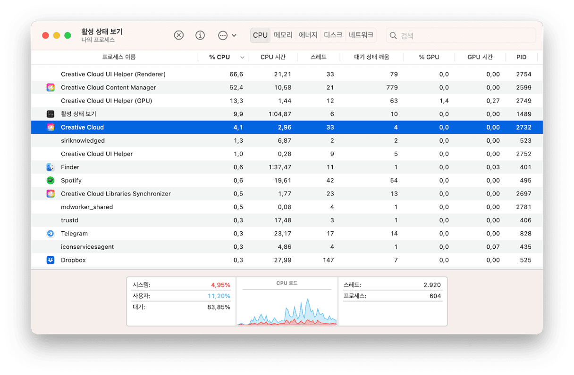Sort by PID column header

coord(521,57)
